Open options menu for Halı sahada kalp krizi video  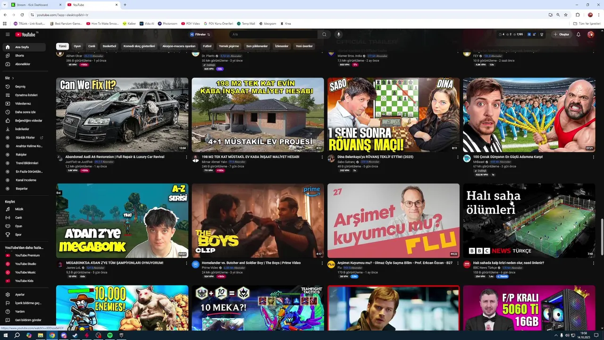click(593, 263)
